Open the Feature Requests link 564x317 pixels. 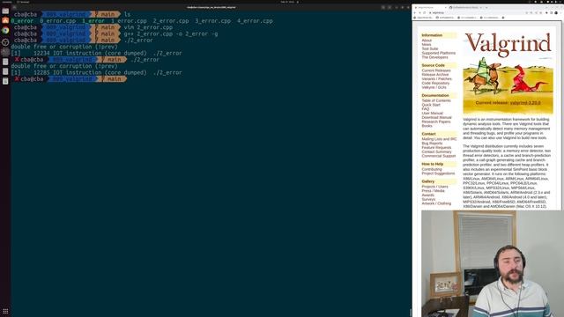coord(436,148)
